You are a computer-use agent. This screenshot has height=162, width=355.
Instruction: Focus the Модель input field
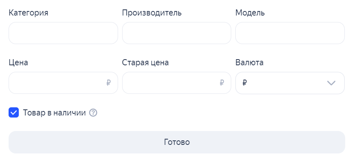coord(290,33)
